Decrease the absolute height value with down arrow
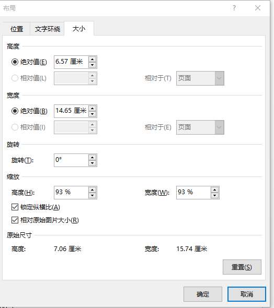The width and height of the screenshot is (274, 308). click(92, 65)
